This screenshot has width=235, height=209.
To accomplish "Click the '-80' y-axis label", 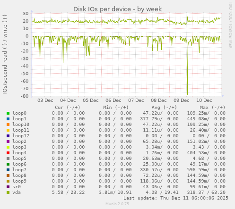I will click(x=25, y=96).
